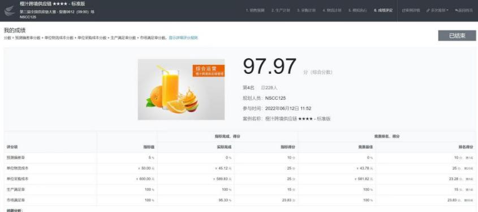The image size is (478, 212).
Task: Go to step 2 生产计划
Action: pos(281,10)
